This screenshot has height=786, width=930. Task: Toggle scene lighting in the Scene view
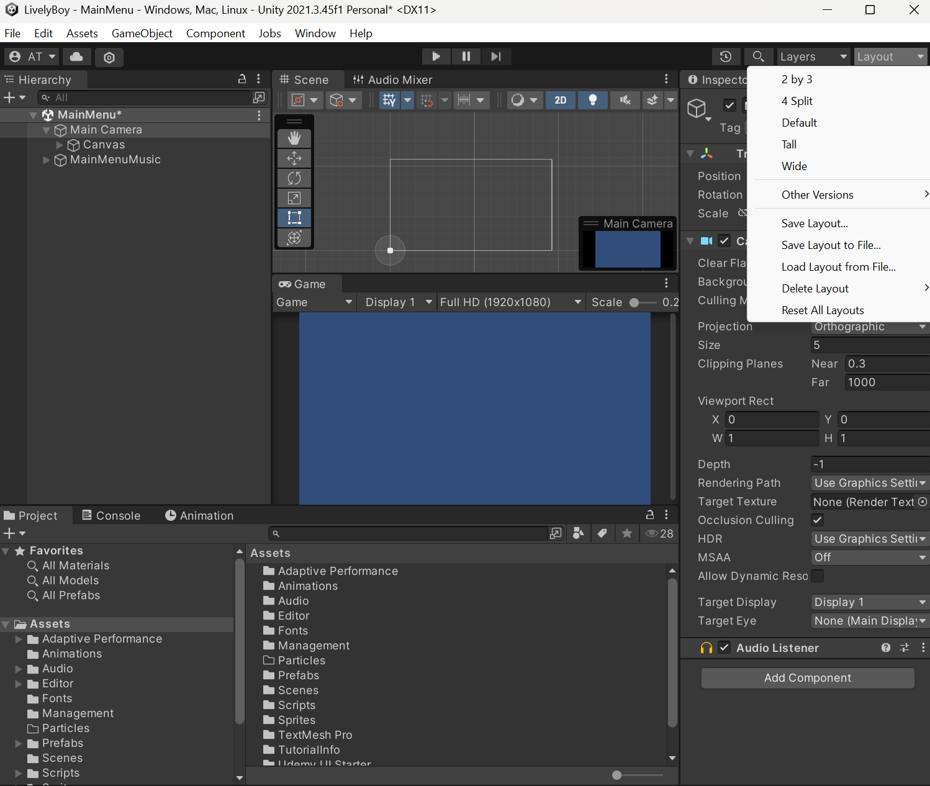(592, 100)
